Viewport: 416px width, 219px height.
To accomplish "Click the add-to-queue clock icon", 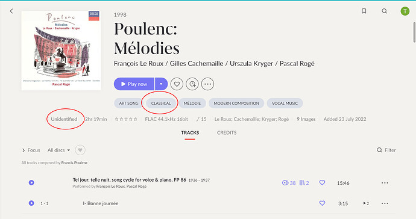I will [x=192, y=84].
